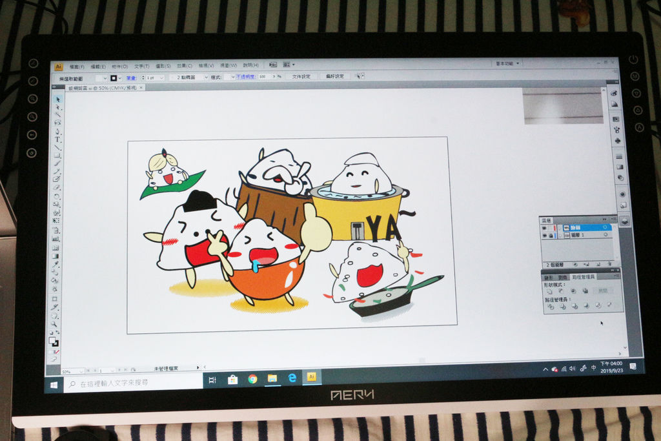Click the Minus Back pathfinder icon

point(609,305)
